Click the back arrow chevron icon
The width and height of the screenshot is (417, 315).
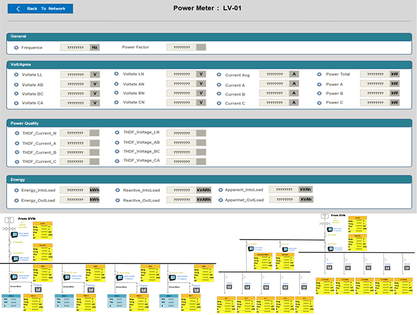(18, 9)
